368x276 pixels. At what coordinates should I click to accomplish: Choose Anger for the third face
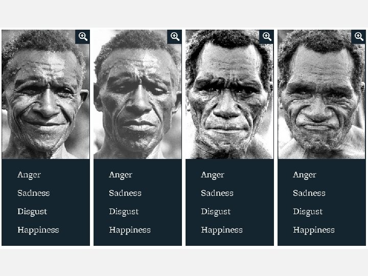click(213, 175)
